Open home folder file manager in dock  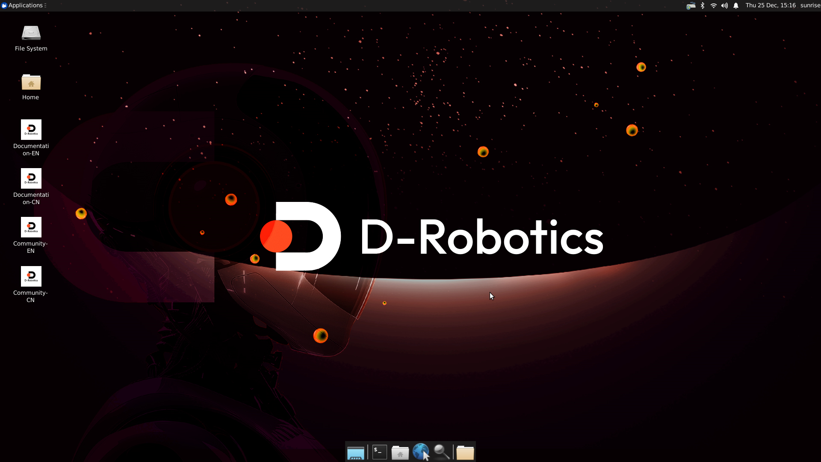point(400,452)
